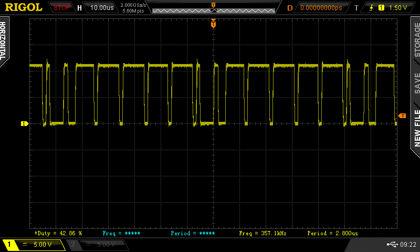Click the waveform memory overview bar
The image size is (420, 252).
[213, 9]
